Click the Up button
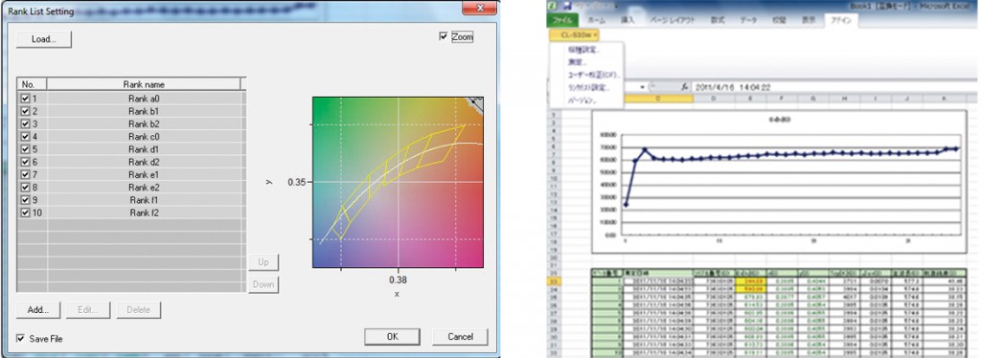This screenshot has height=358, width=981. pos(263,262)
